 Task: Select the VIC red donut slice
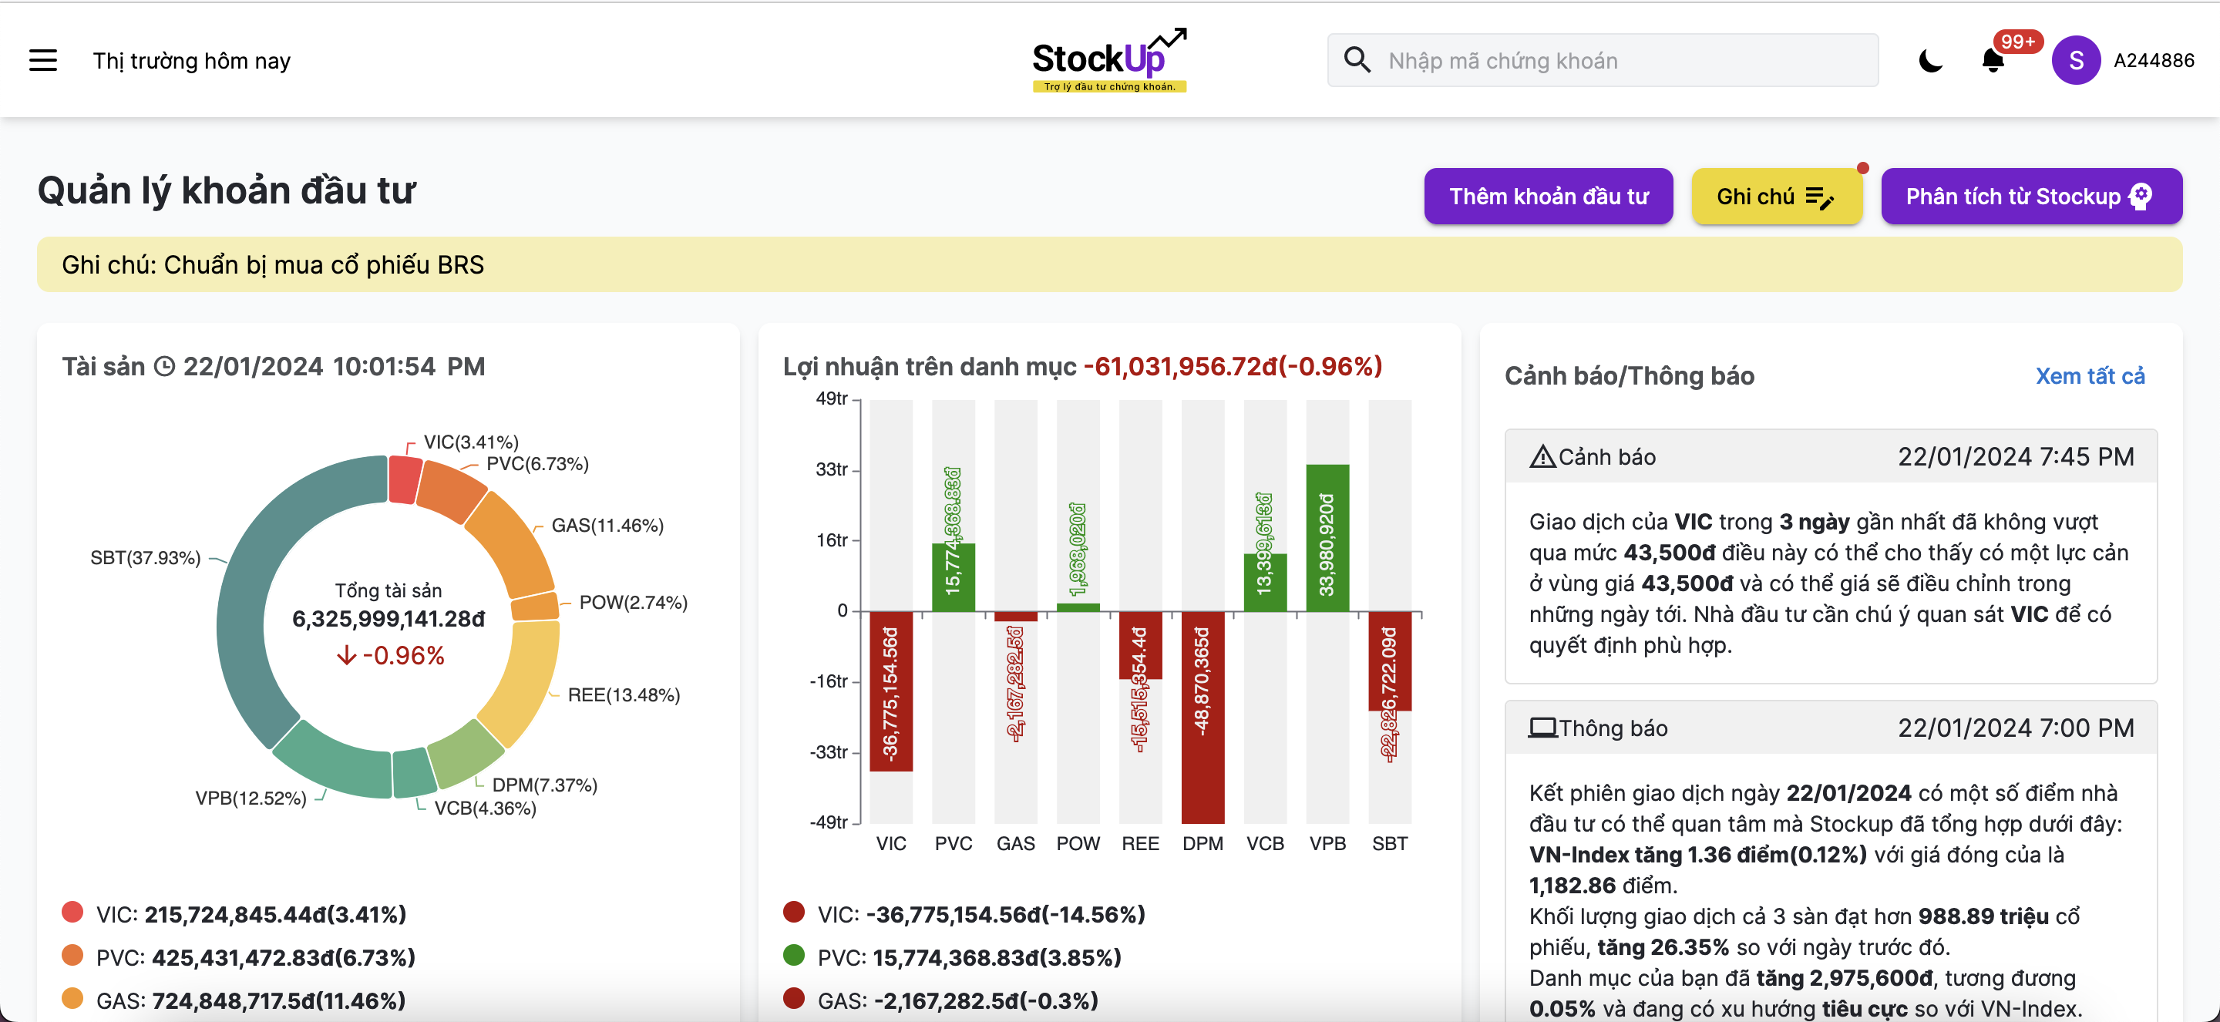[403, 480]
